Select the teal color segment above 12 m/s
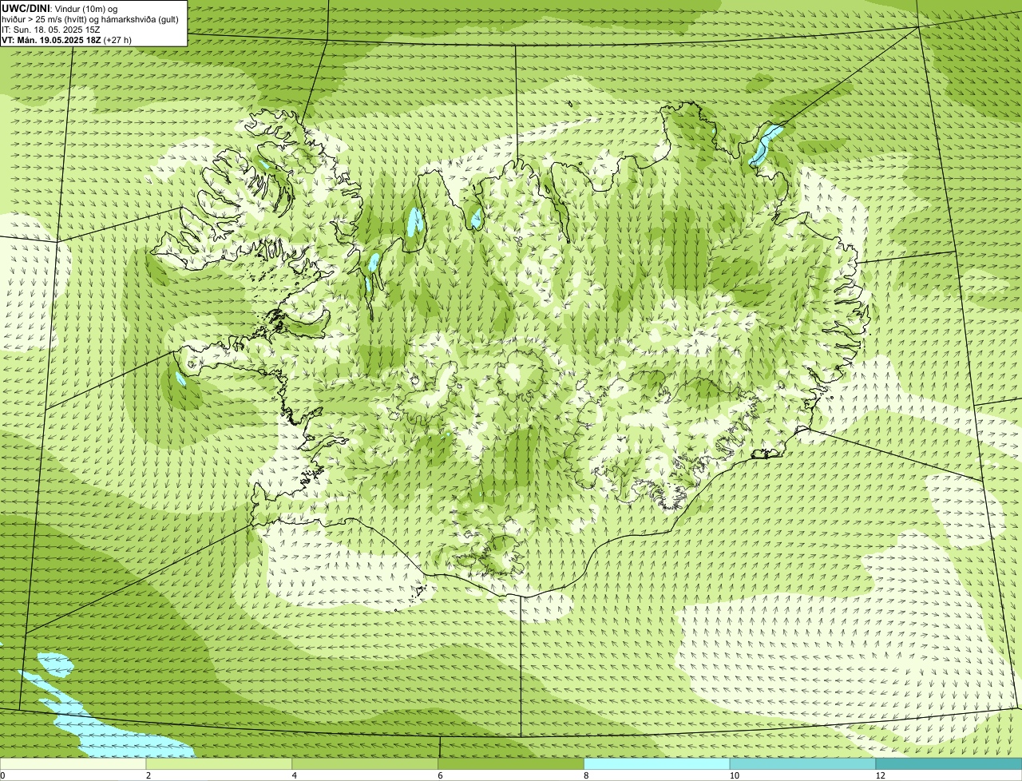Viewport: 1022px width, 781px height. [949, 764]
